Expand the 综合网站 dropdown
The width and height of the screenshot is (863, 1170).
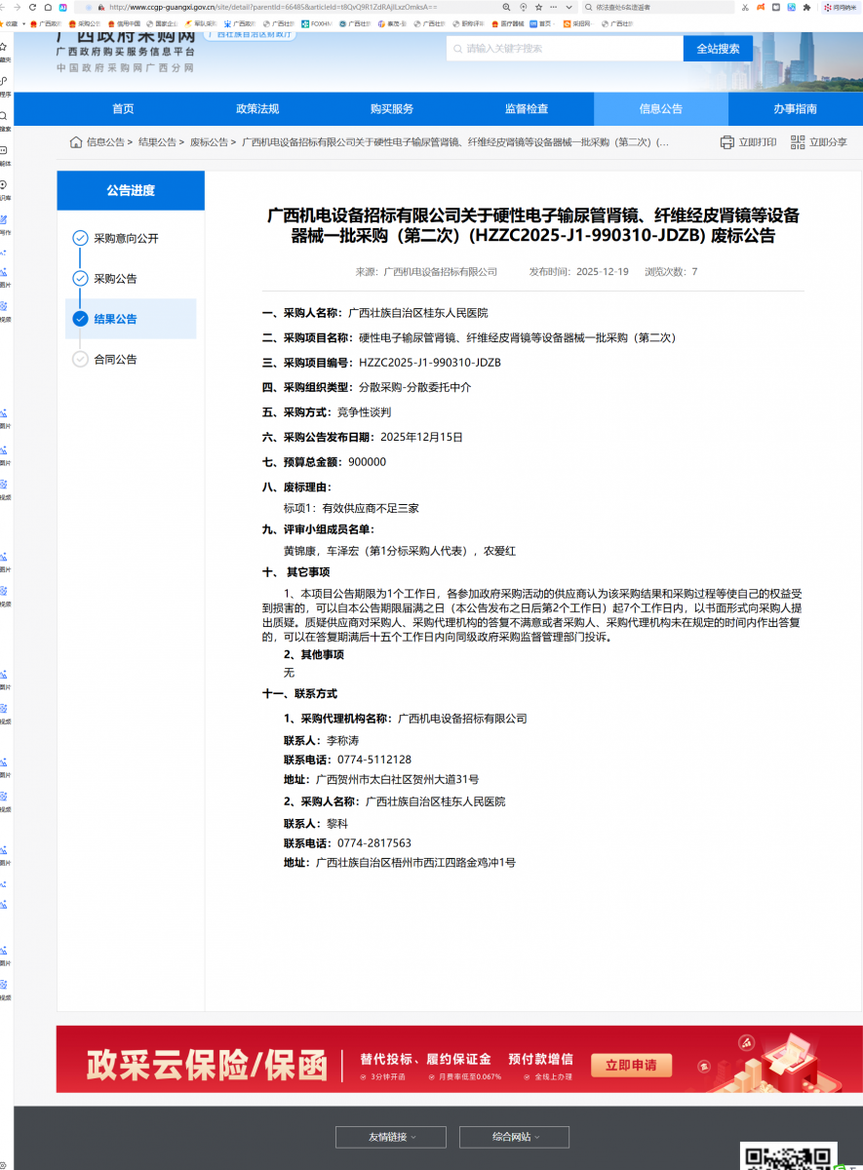[x=514, y=1137]
